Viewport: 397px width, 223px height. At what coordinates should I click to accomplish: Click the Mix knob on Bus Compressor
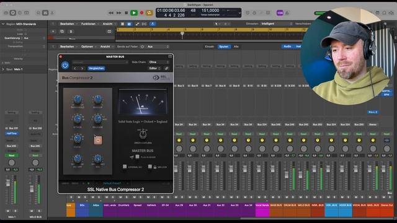98,159
